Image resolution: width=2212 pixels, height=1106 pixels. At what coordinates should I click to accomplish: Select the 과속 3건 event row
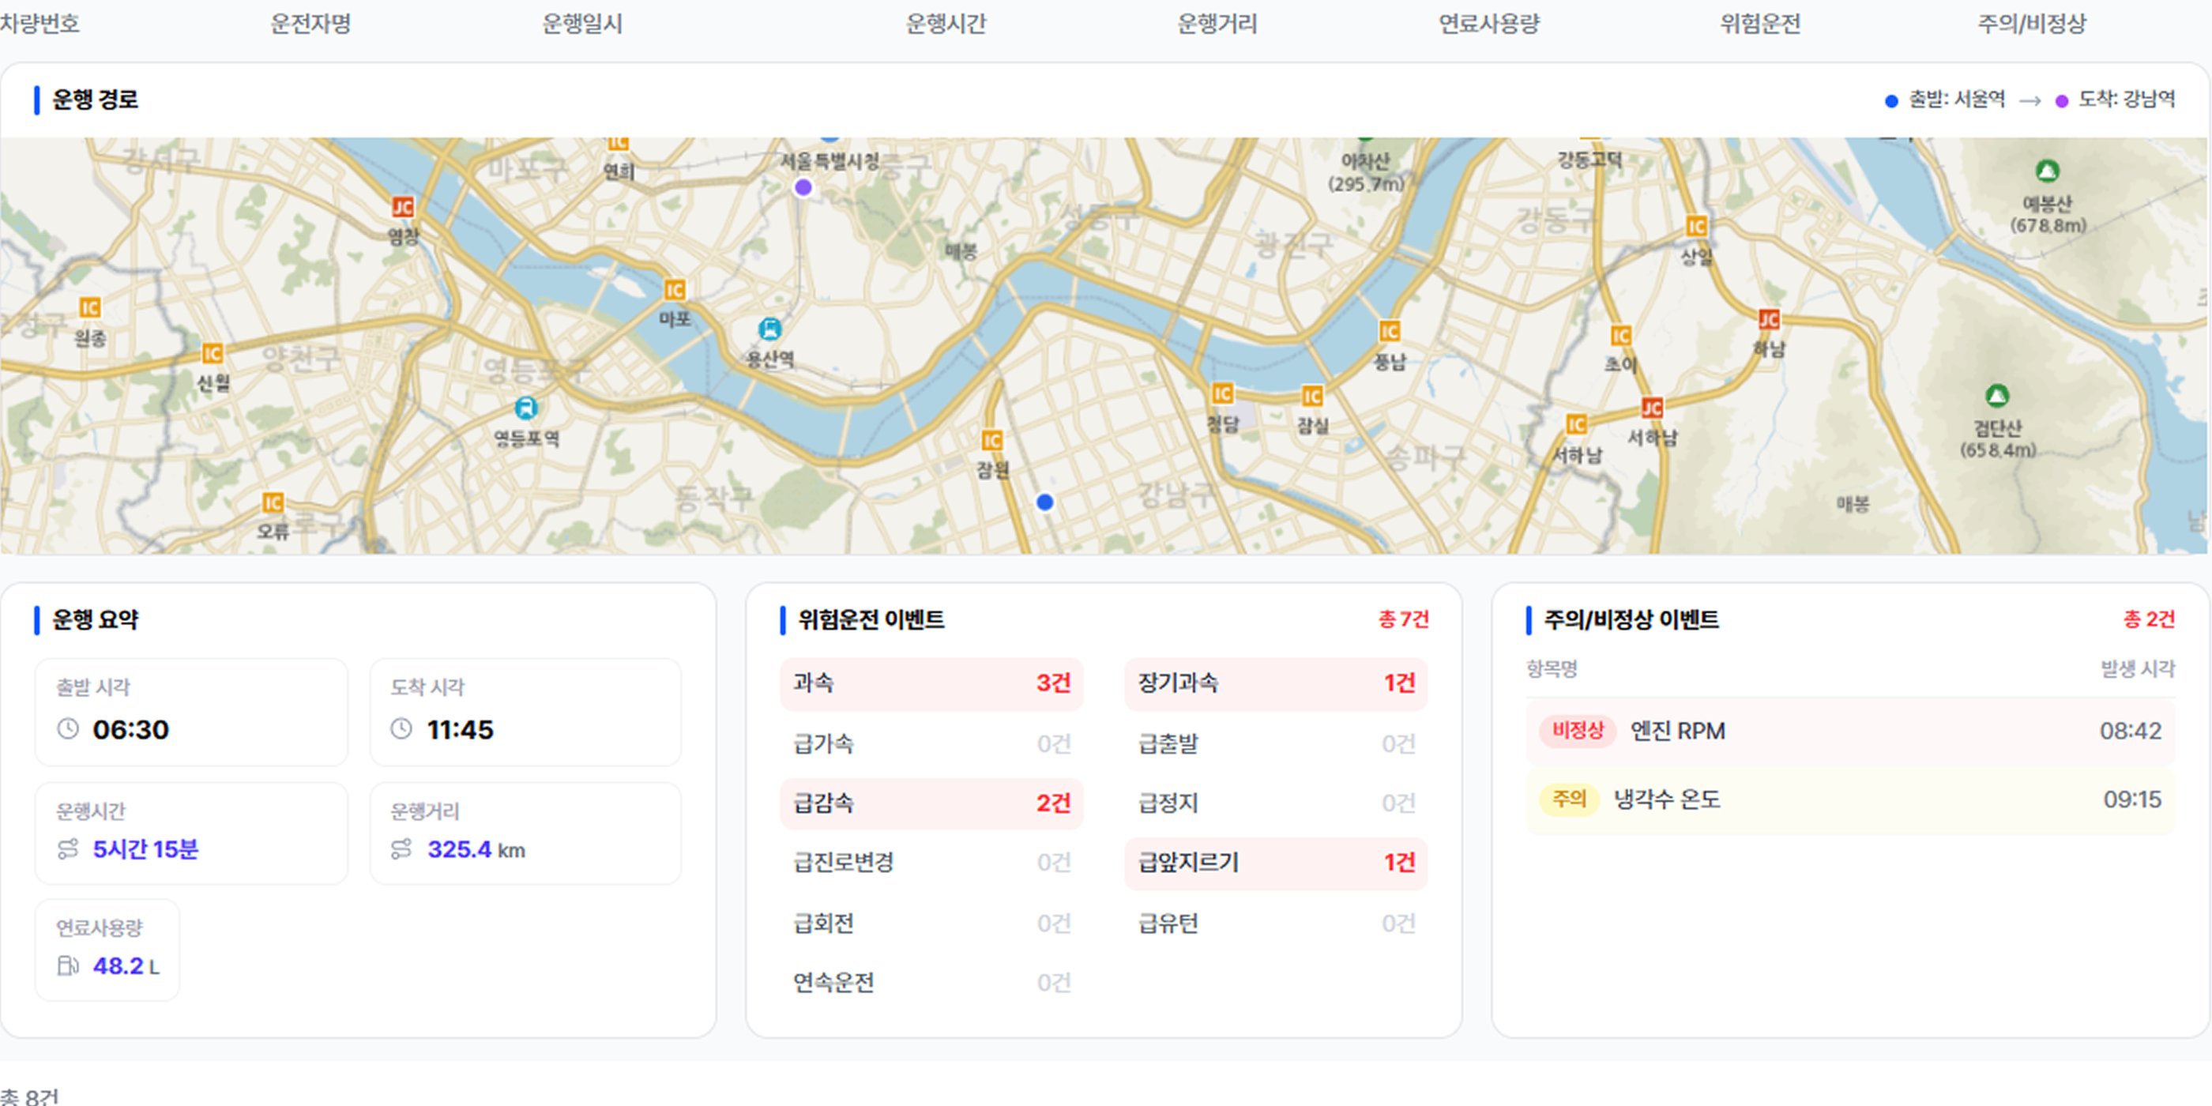click(x=931, y=683)
